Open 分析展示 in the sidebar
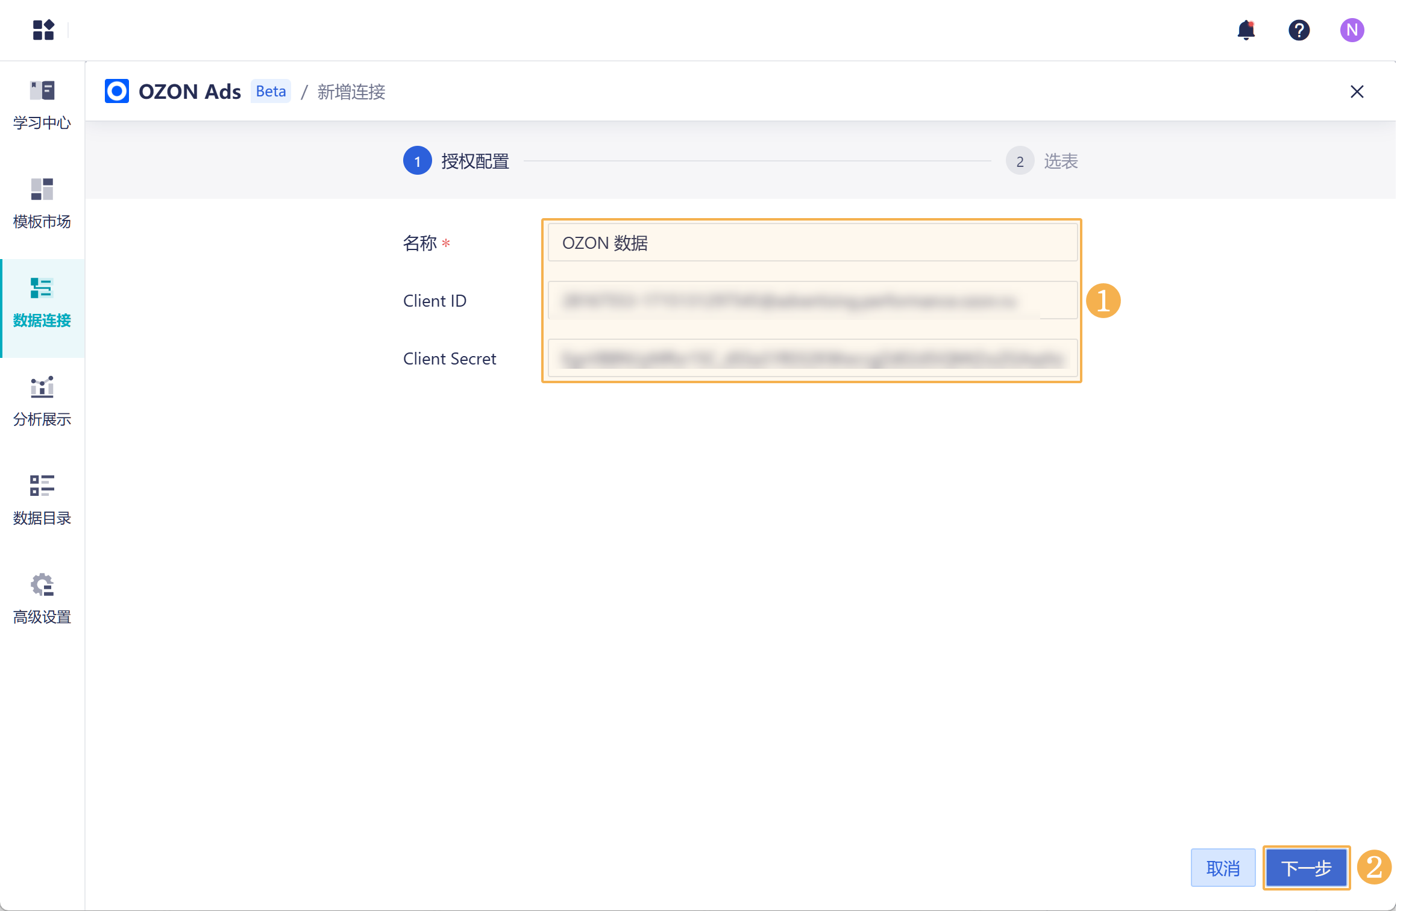This screenshot has height=911, width=1406. (42, 402)
